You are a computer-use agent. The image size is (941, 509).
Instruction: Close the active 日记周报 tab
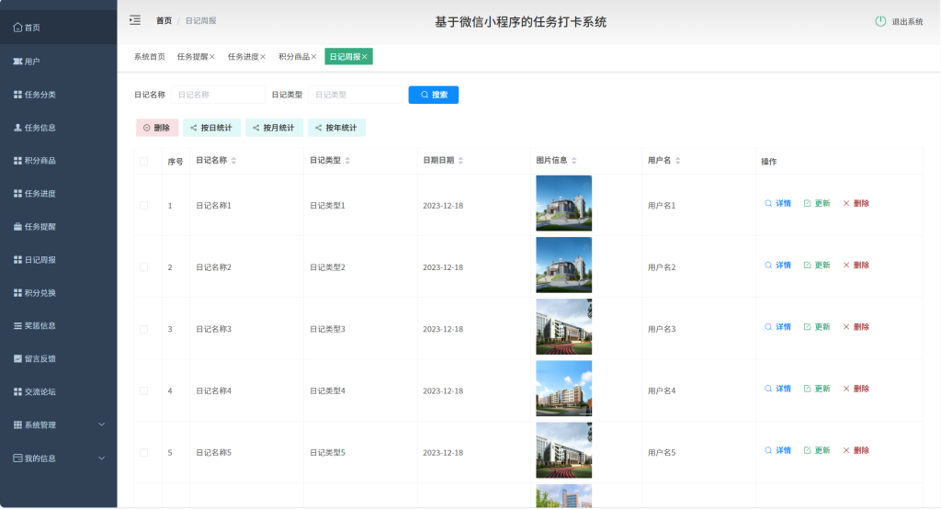(364, 57)
